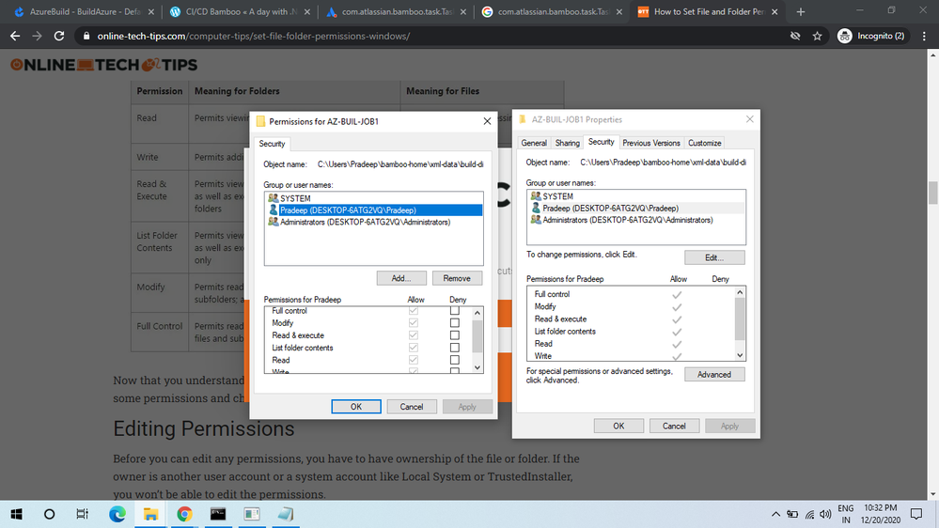Click the Cortana search circle on the taskbar
Screen dimensions: 939x528
(49, 514)
